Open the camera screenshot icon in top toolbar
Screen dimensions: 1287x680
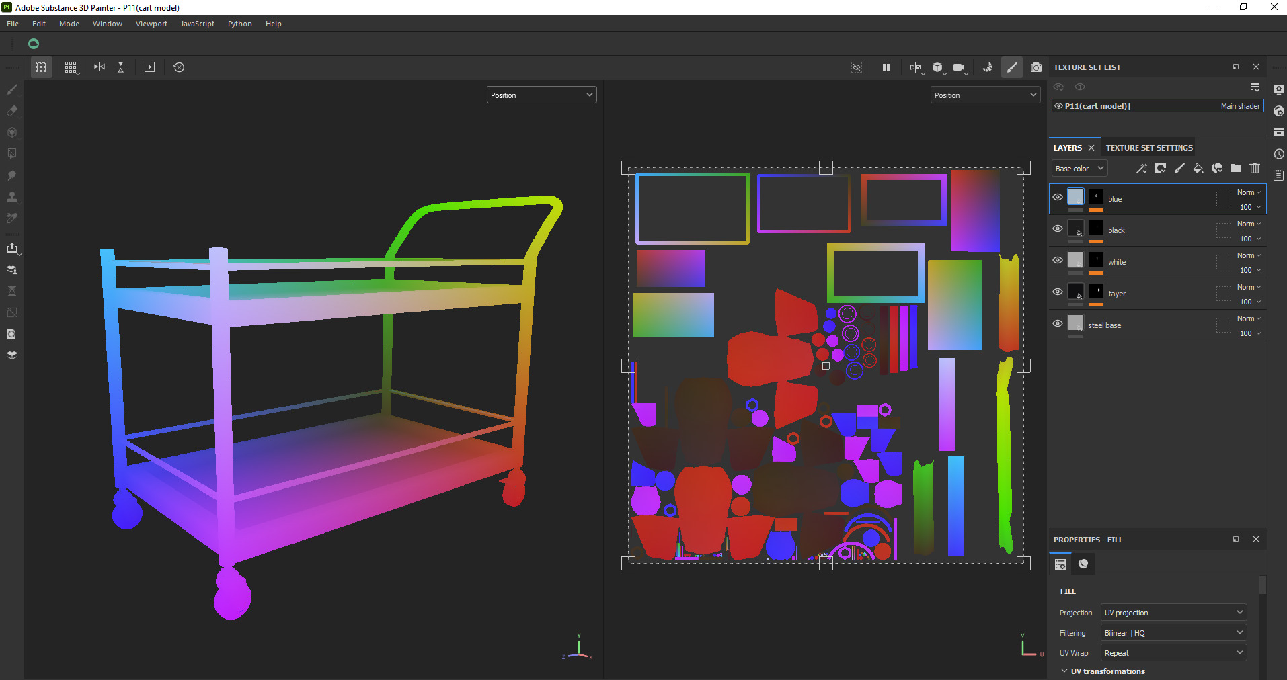click(1036, 67)
